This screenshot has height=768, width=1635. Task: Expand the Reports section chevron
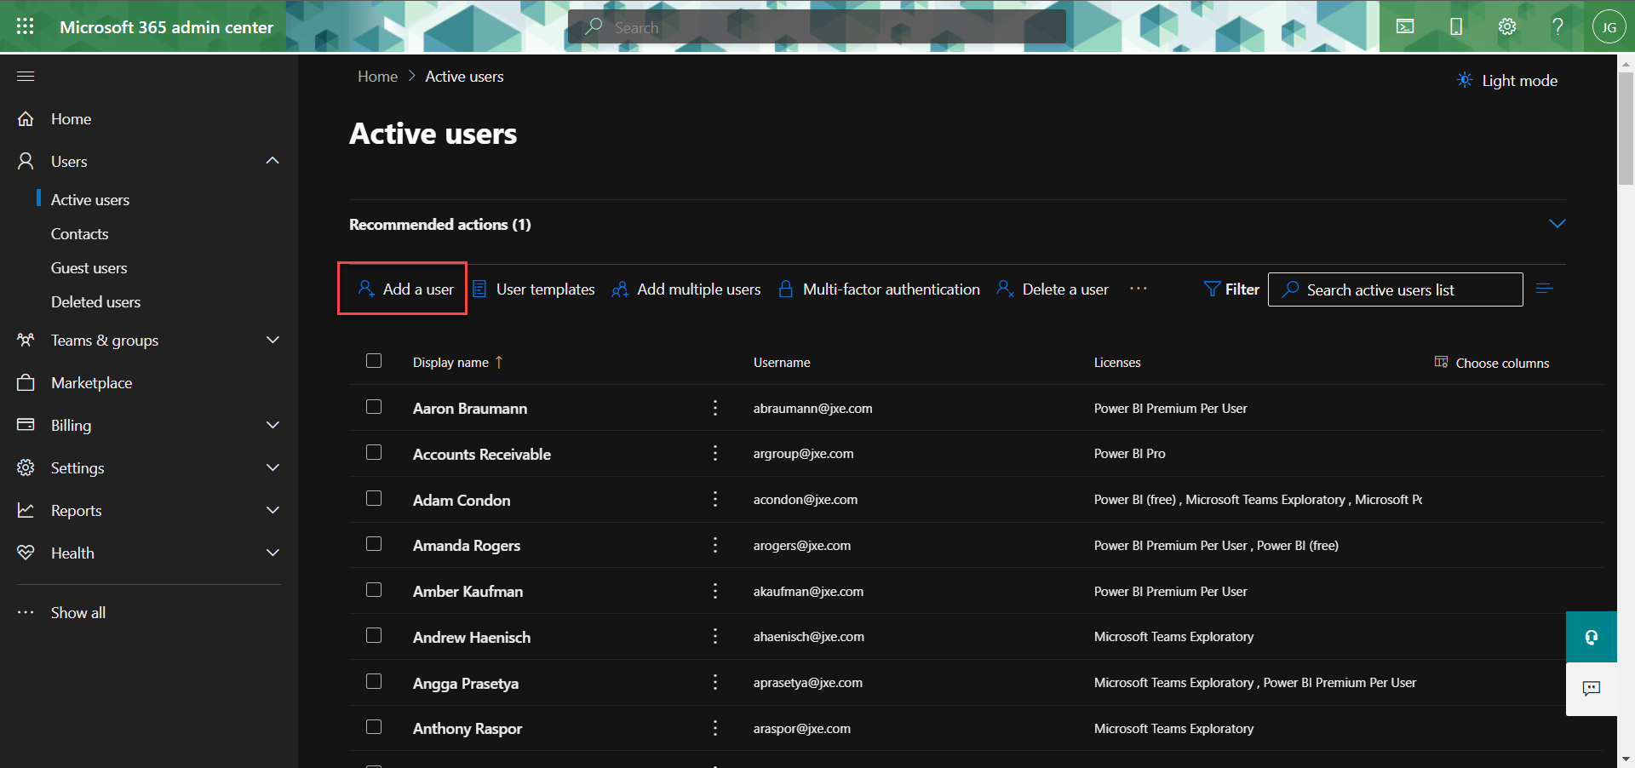(x=272, y=510)
